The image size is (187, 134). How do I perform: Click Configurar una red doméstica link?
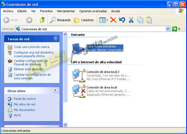pos(34,54)
